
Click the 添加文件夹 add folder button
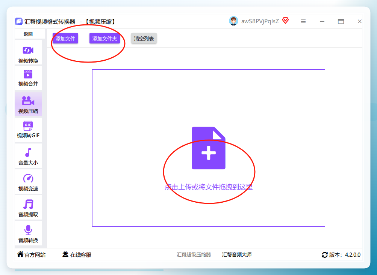pos(104,38)
